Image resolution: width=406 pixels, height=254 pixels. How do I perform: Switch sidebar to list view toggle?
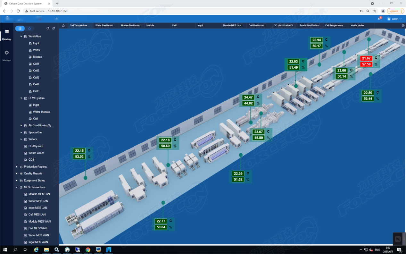click(20, 28)
